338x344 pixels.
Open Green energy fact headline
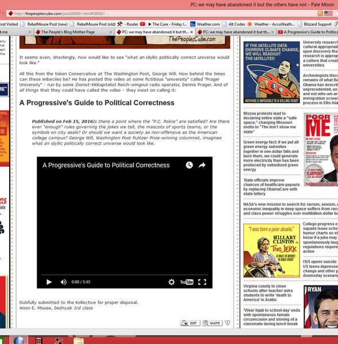[271, 156]
